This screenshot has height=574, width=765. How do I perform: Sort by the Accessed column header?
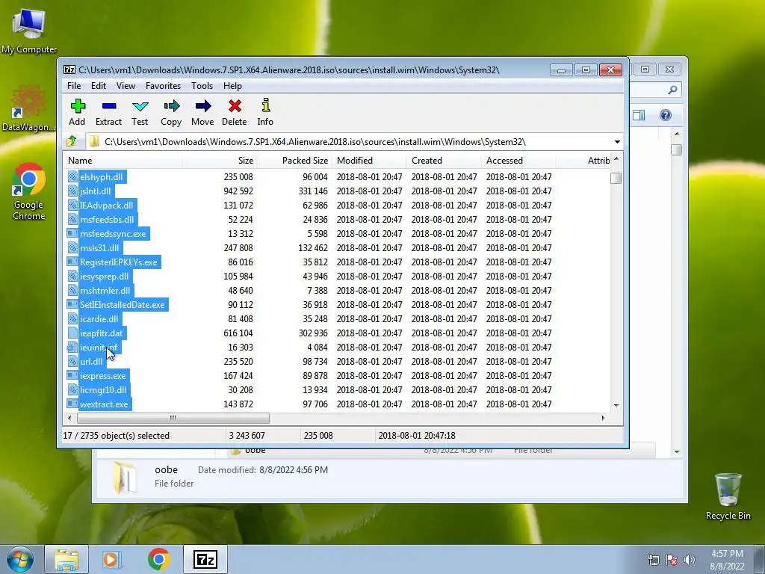click(x=518, y=161)
